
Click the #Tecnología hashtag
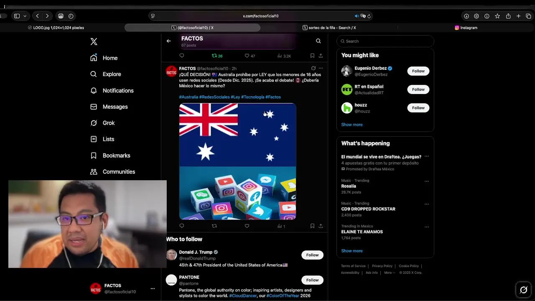coord(252,97)
